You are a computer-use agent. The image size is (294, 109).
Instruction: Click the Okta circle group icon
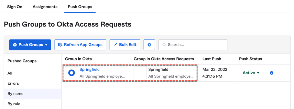[71, 73]
